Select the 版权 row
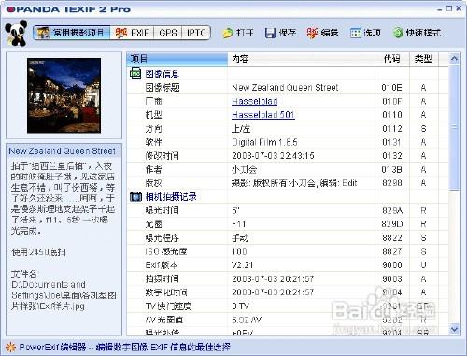Screen dimensions: 467x356 coord(288,183)
